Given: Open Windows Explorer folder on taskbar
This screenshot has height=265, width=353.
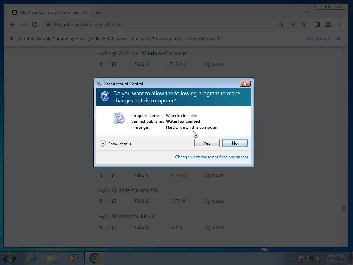Looking at the screenshot, I should click(x=52, y=258).
